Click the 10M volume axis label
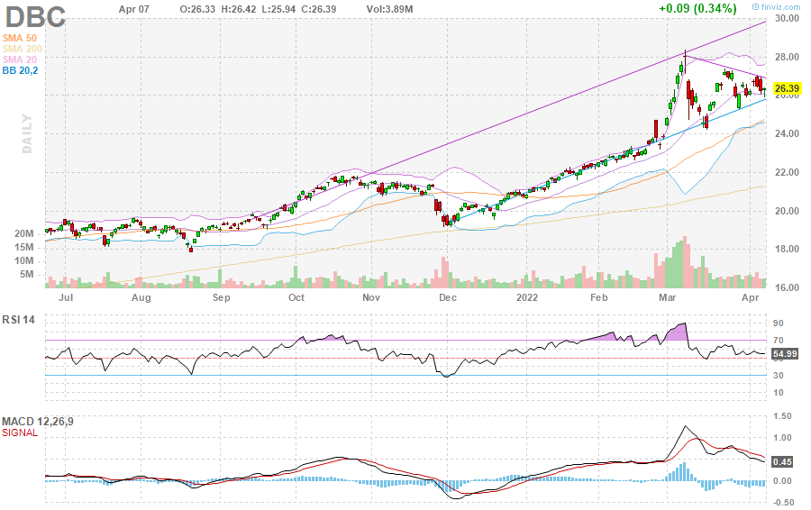The width and height of the screenshot is (811, 510). (x=23, y=260)
